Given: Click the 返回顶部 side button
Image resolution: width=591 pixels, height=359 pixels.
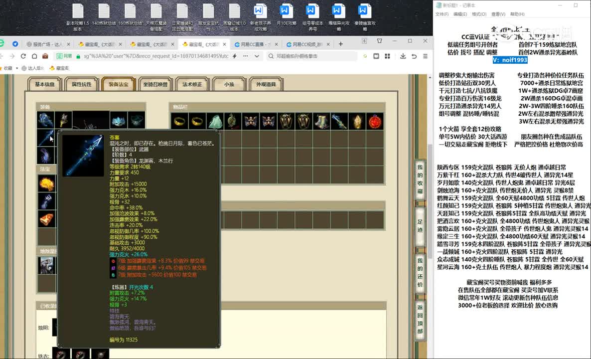Looking at the screenshot, I should tap(420, 320).
